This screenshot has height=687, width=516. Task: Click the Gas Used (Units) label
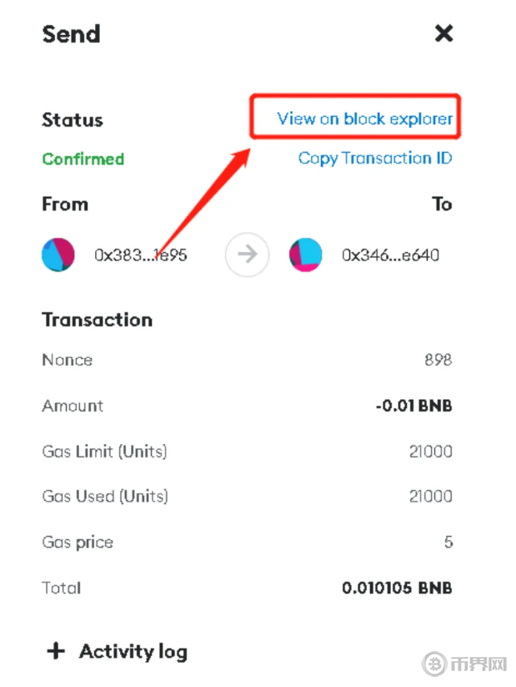click(x=105, y=496)
